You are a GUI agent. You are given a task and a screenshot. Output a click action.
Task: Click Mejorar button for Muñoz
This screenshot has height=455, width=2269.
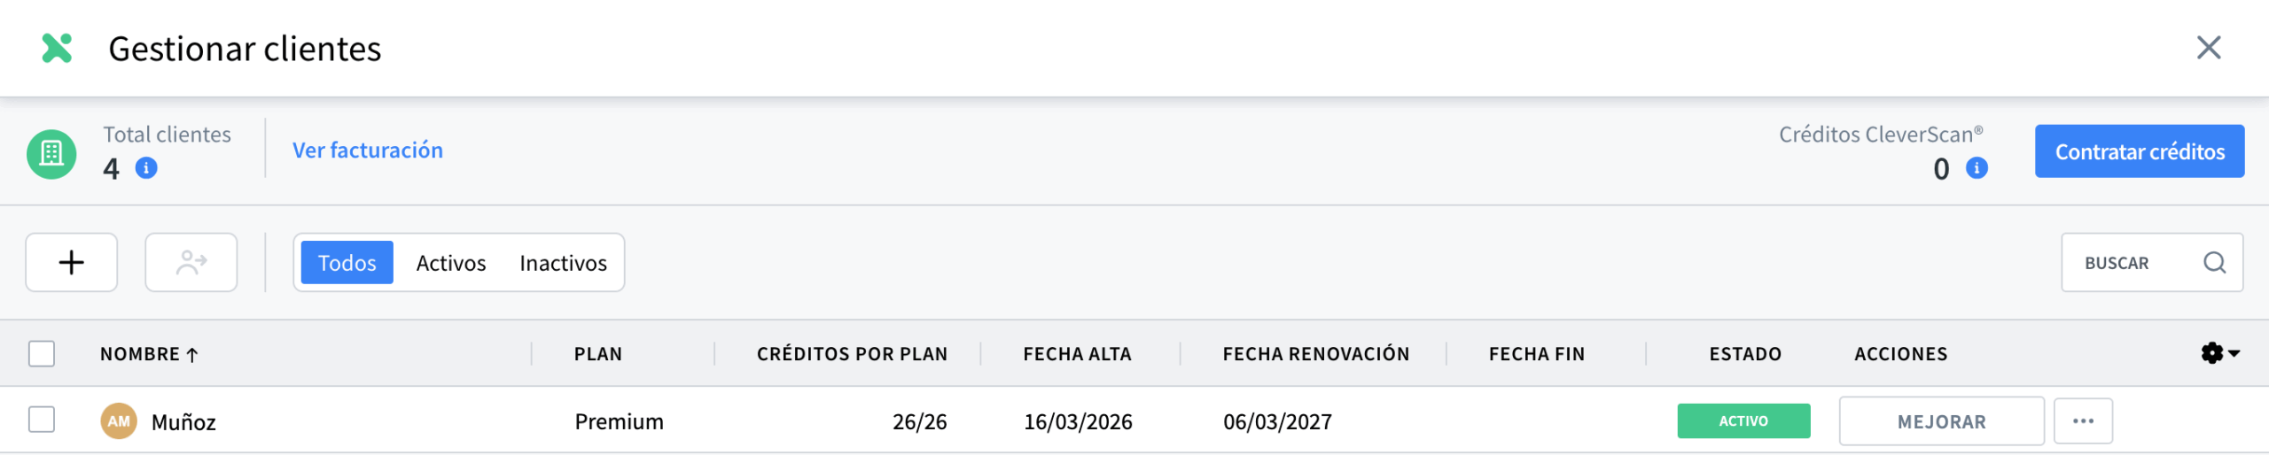pyautogui.click(x=1941, y=421)
